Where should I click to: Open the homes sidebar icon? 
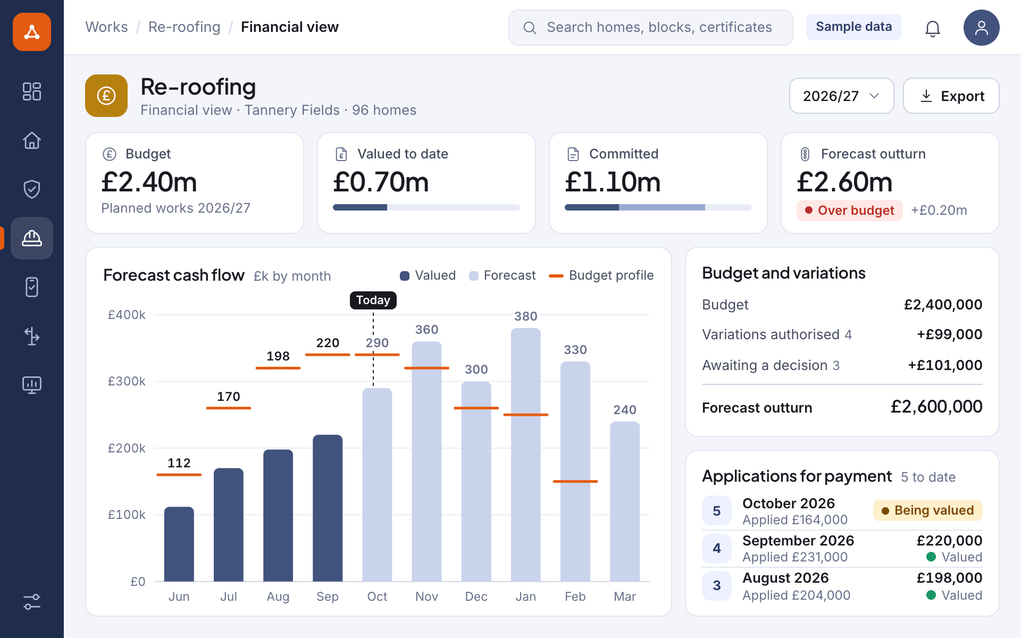[32, 140]
